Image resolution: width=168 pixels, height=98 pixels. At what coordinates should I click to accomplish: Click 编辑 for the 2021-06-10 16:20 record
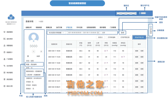point(136,69)
